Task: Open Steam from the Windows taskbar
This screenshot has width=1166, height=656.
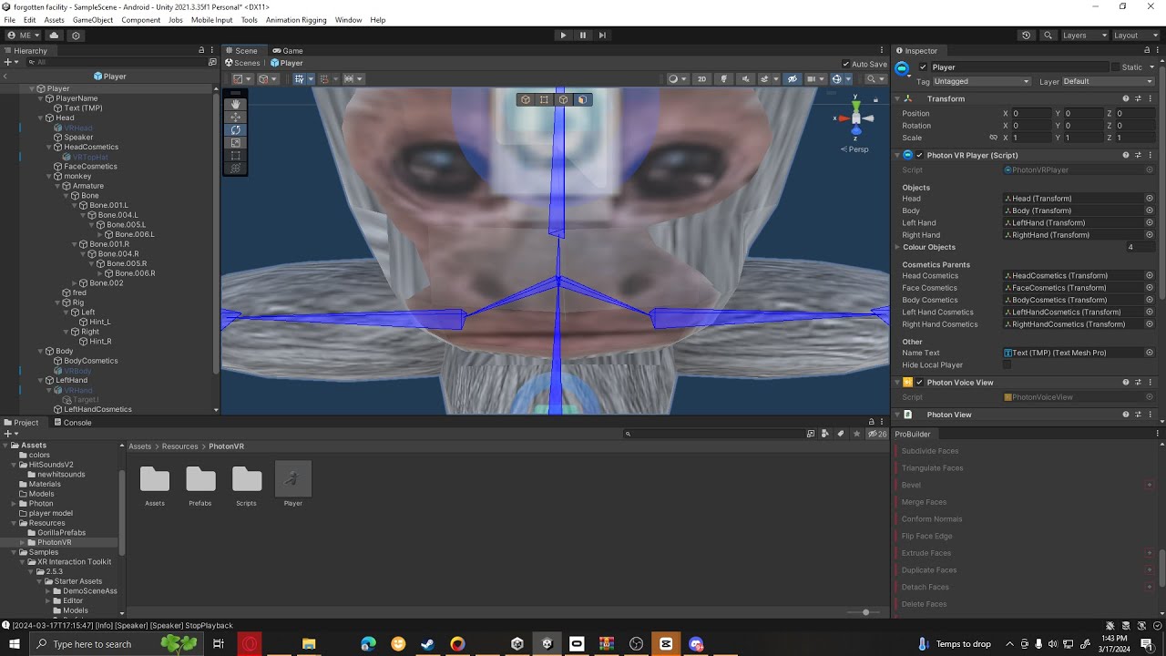Action: 427,644
